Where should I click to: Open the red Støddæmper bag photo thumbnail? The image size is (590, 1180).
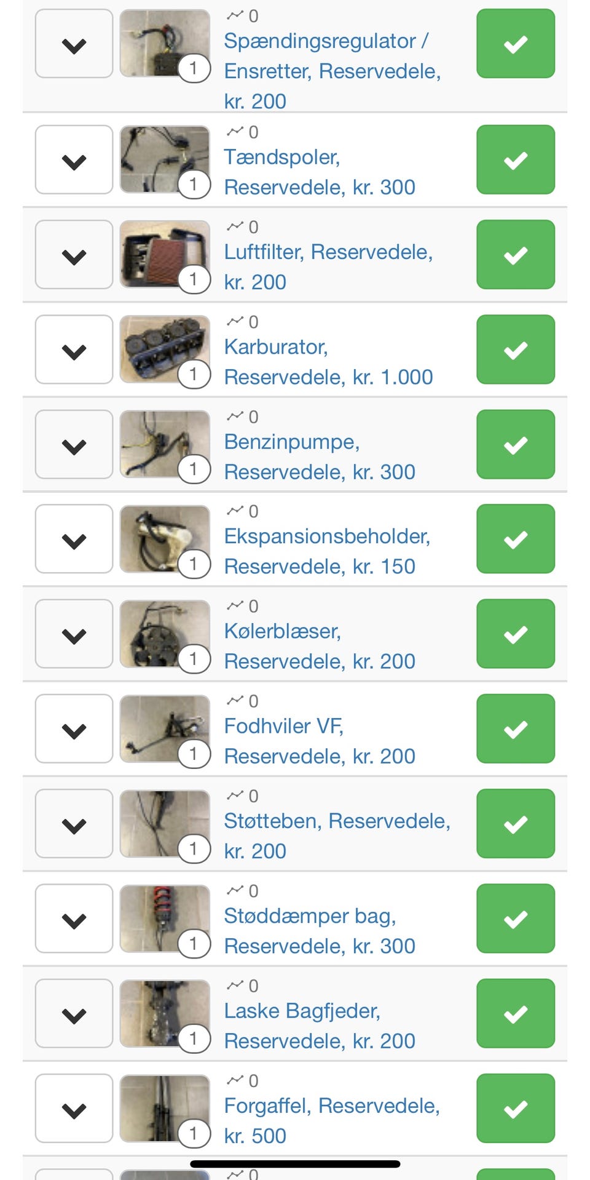[x=164, y=917]
